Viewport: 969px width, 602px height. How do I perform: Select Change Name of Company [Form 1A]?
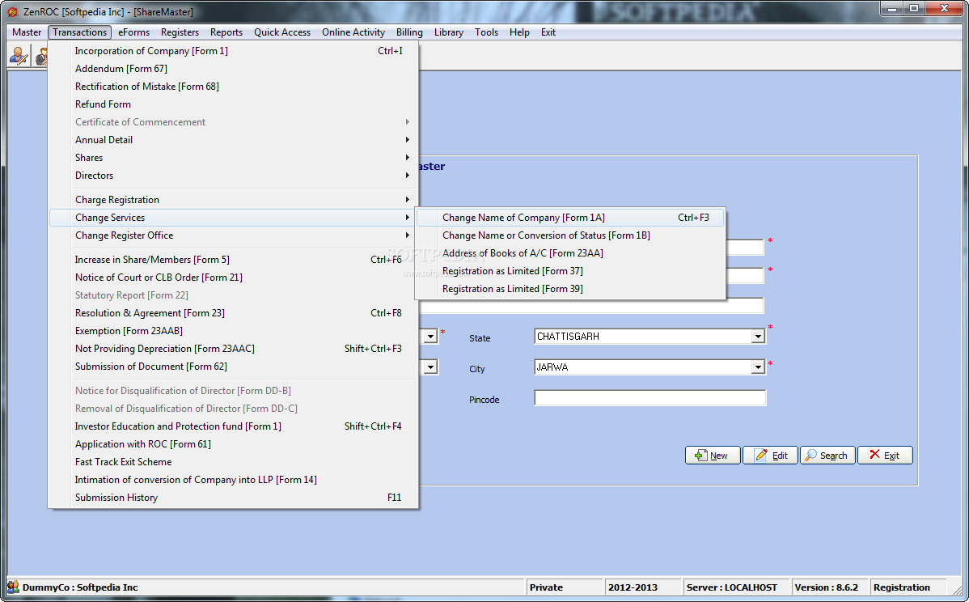coord(569,218)
